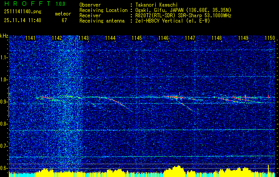Click the 0.9 frequency axis label
Image resolution: width=279 pixels, height=177 pixels.
[x=4, y=102]
